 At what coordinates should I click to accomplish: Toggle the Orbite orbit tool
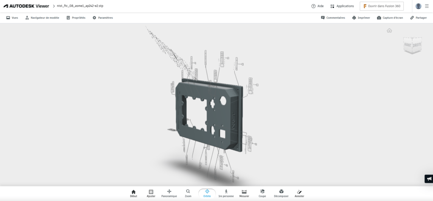coord(207,193)
